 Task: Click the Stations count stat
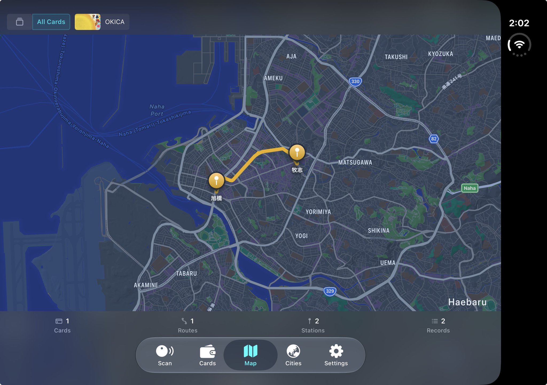(313, 325)
